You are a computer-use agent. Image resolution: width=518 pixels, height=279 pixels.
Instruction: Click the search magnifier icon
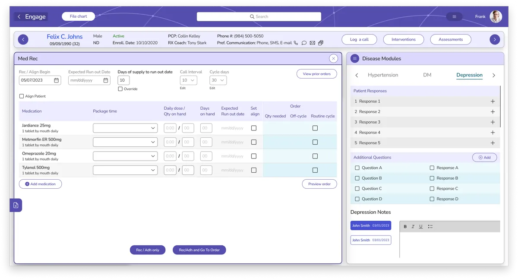(252, 17)
